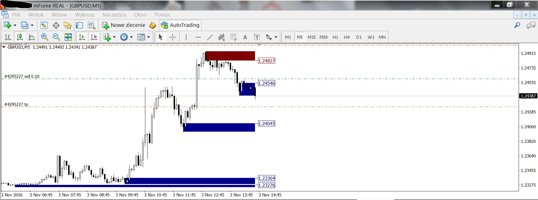Select the Text tool marked A
The height and width of the screenshot is (200, 538).
pyautogui.click(x=245, y=37)
